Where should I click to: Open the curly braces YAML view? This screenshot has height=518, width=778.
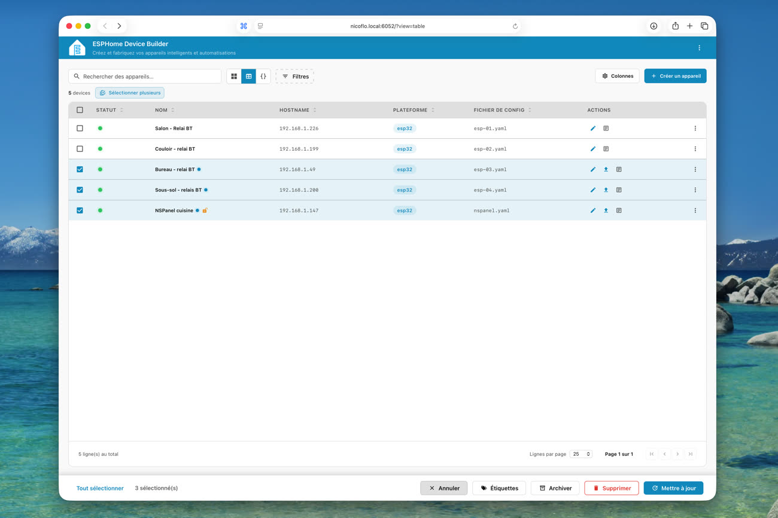coord(263,76)
